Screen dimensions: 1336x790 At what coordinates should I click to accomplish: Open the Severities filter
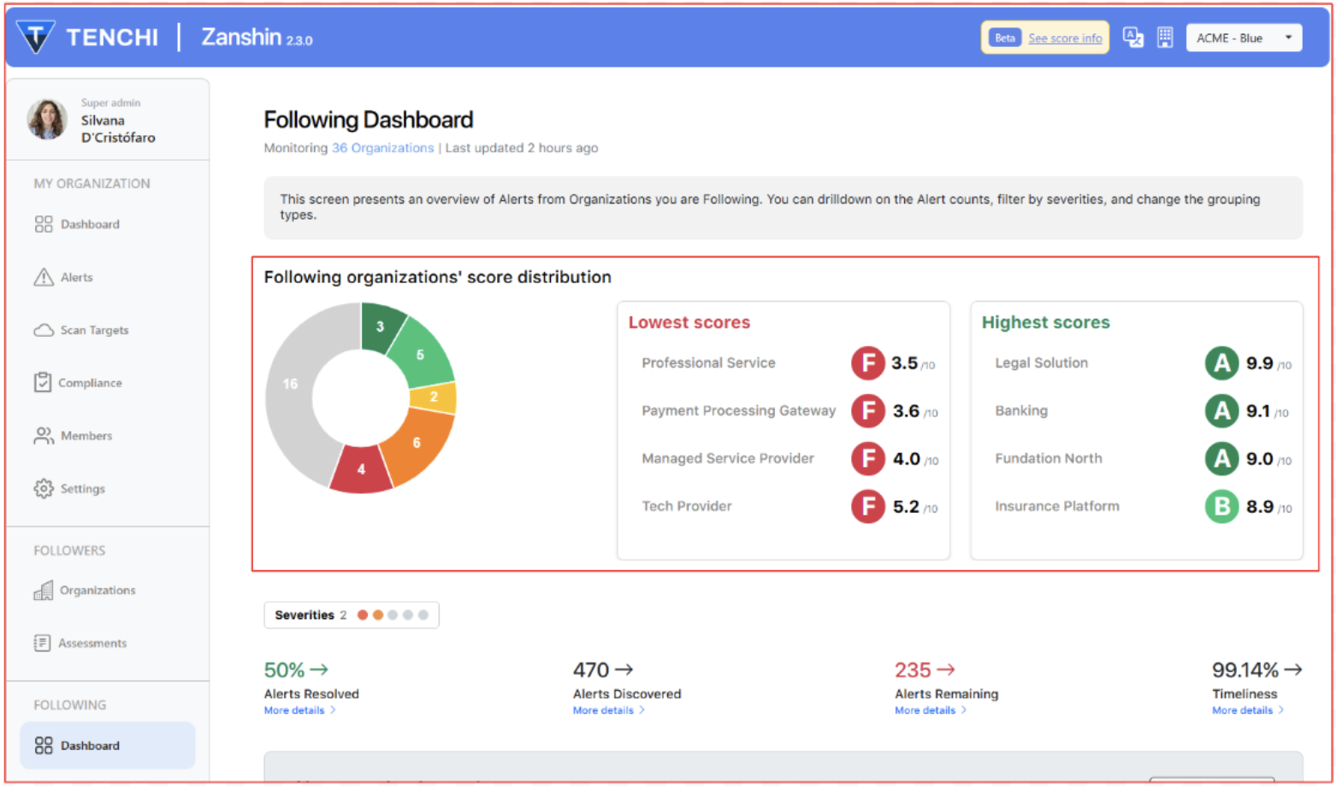click(352, 615)
